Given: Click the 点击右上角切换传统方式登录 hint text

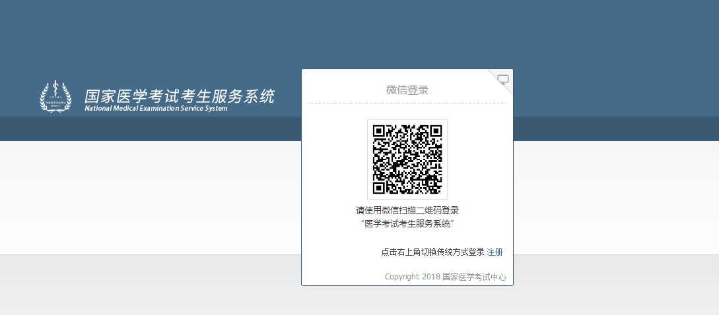Looking at the screenshot, I should point(432,252).
